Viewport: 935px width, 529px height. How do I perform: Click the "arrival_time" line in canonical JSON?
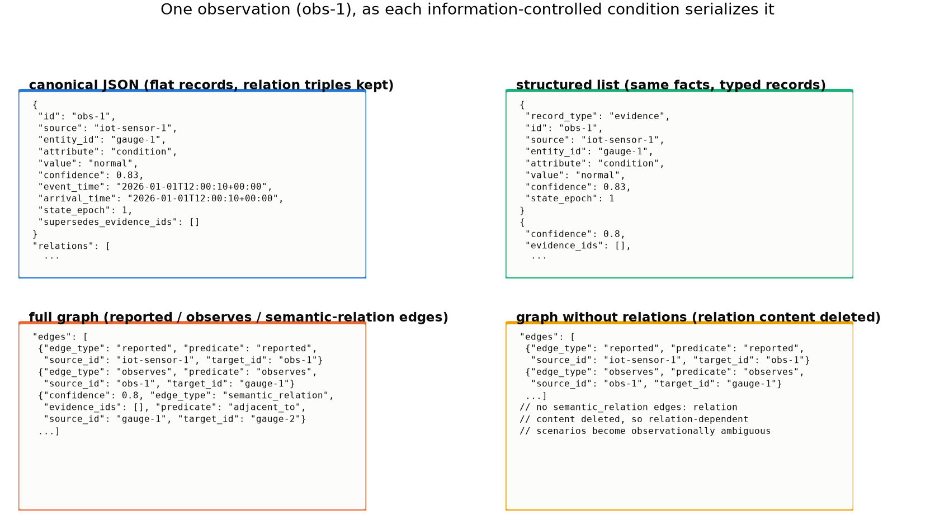point(161,199)
